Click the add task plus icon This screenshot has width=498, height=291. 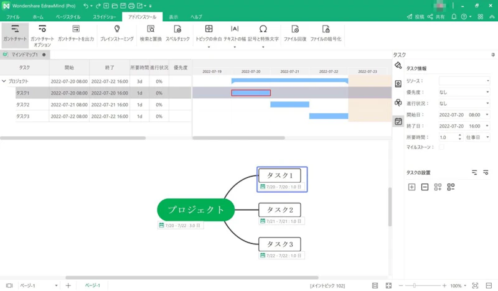click(411, 187)
